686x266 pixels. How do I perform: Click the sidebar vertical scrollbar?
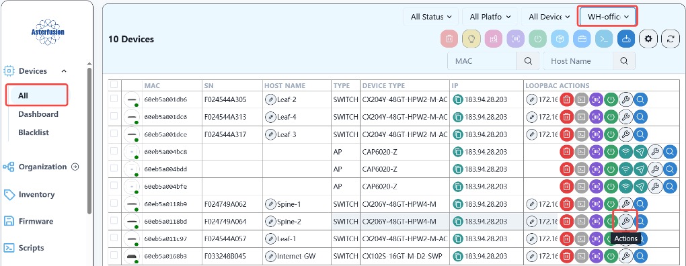point(89,140)
